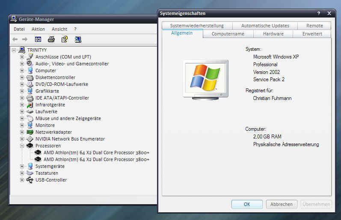Select the Computer tree label

tap(46, 70)
